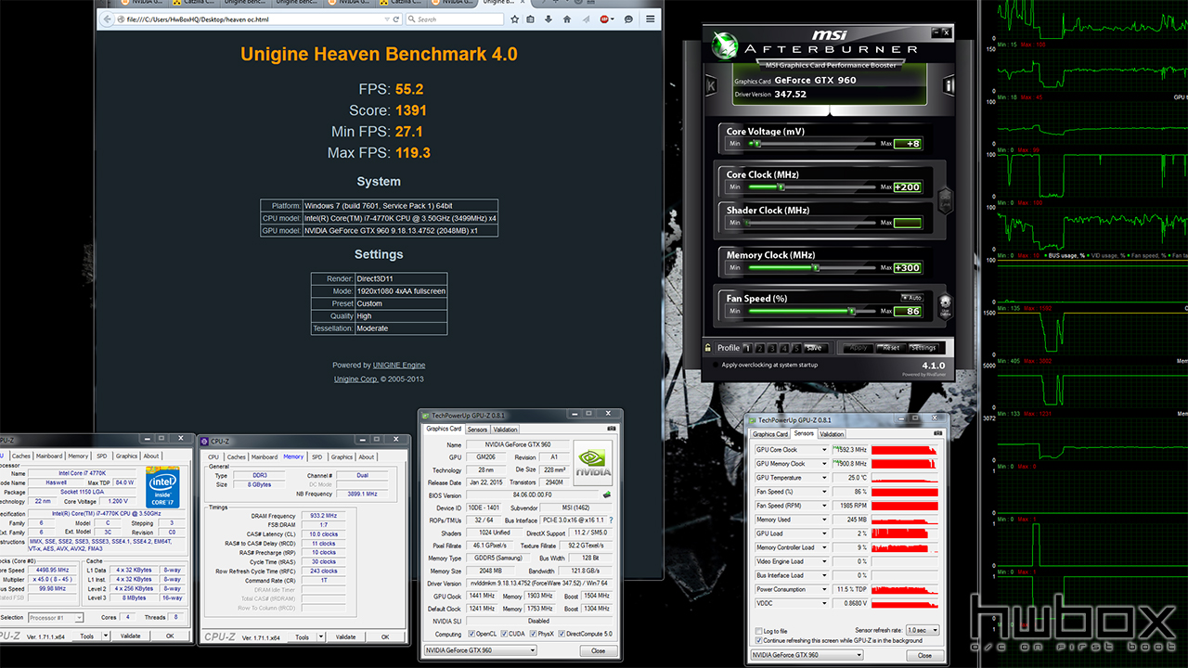
Task: Toggle the PhysX checkbox
Action: click(x=534, y=634)
